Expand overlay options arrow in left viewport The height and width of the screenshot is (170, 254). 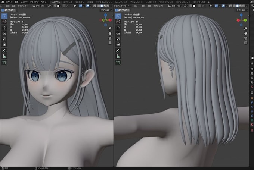coord(91,6)
